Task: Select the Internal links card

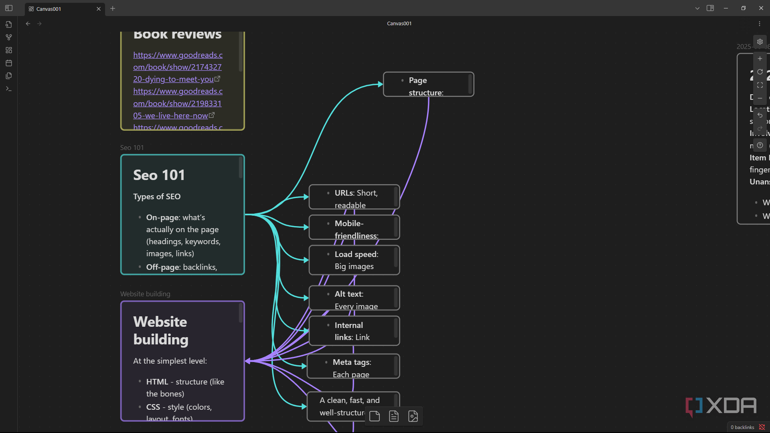Action: 354,331
